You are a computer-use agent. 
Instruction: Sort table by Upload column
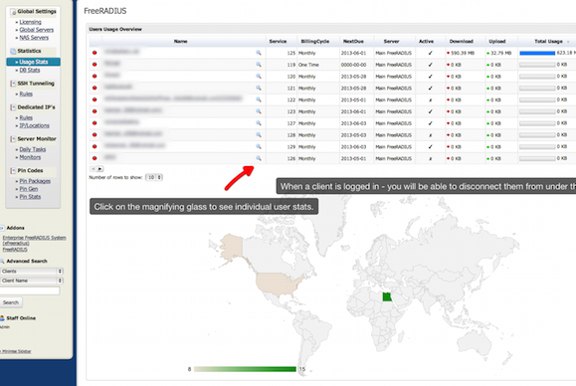(497, 41)
